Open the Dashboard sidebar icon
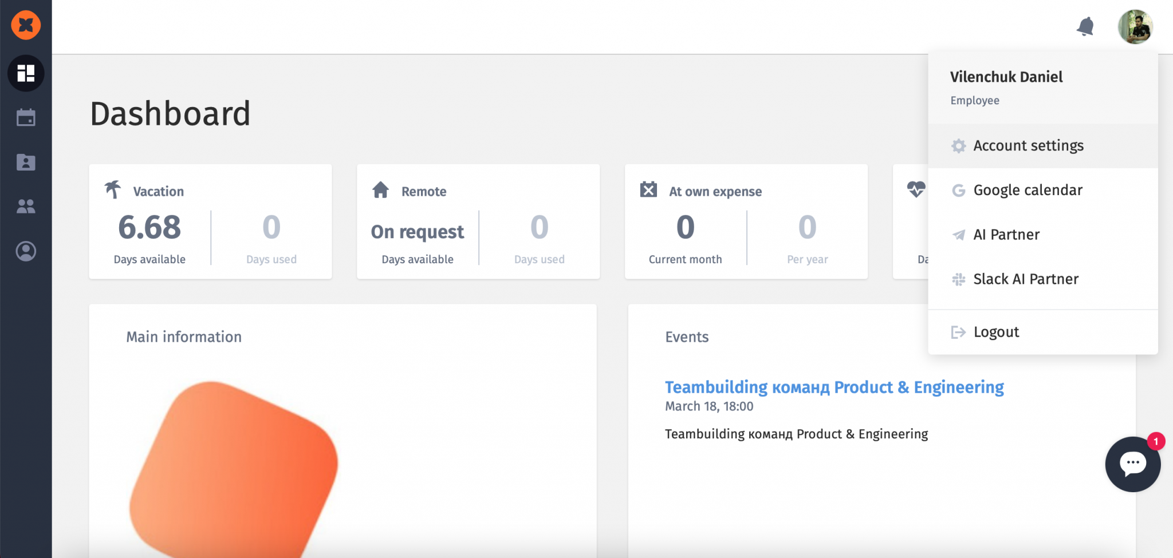Viewport: 1173px width, 558px height. 26,73
